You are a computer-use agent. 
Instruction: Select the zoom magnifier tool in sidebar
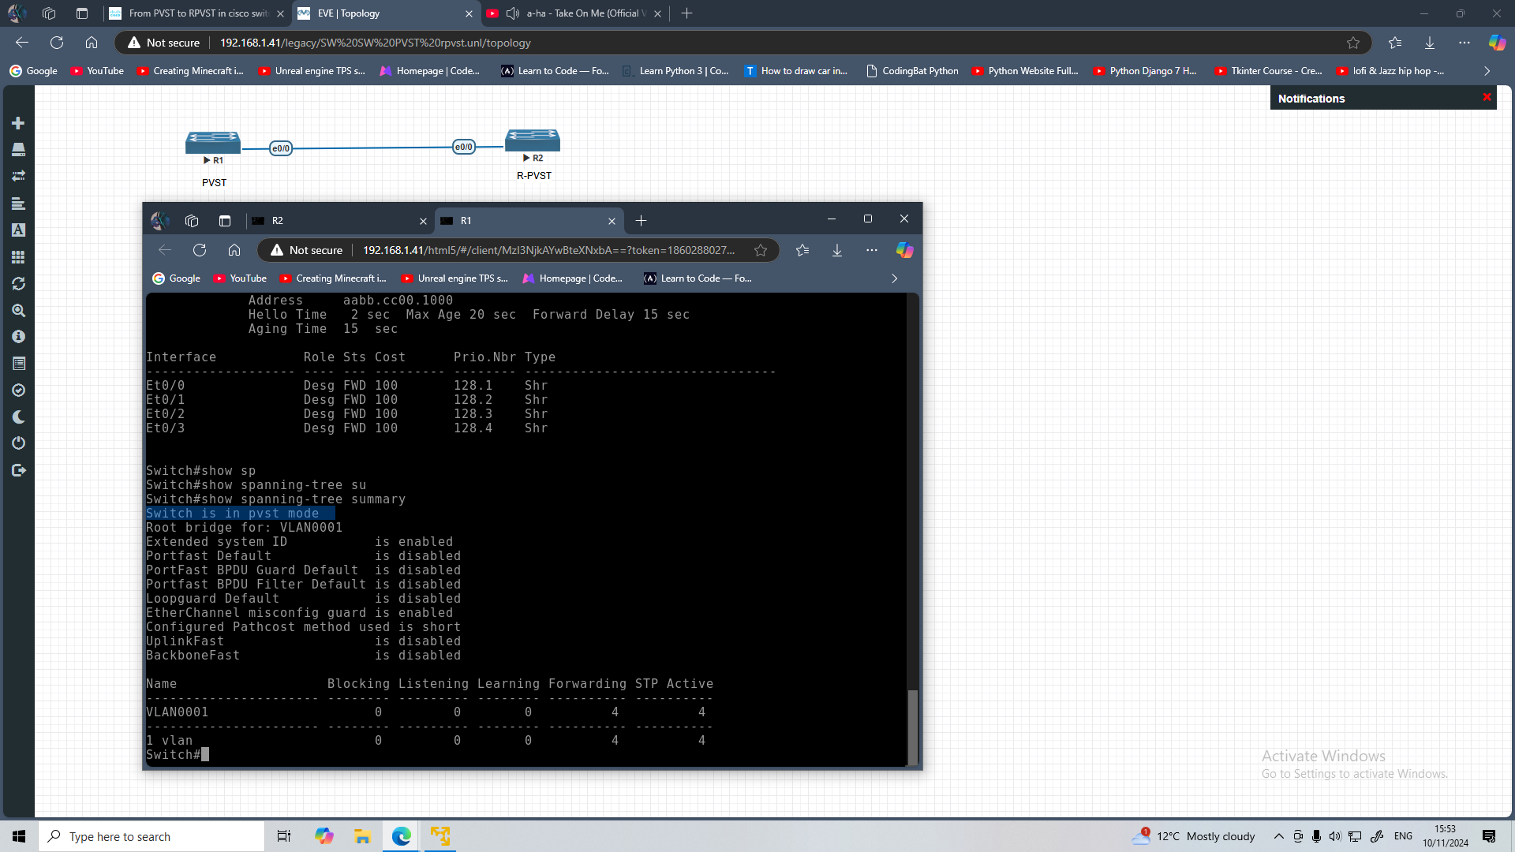pos(18,310)
